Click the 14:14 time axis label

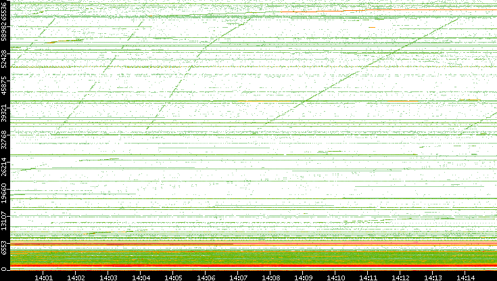click(465, 278)
